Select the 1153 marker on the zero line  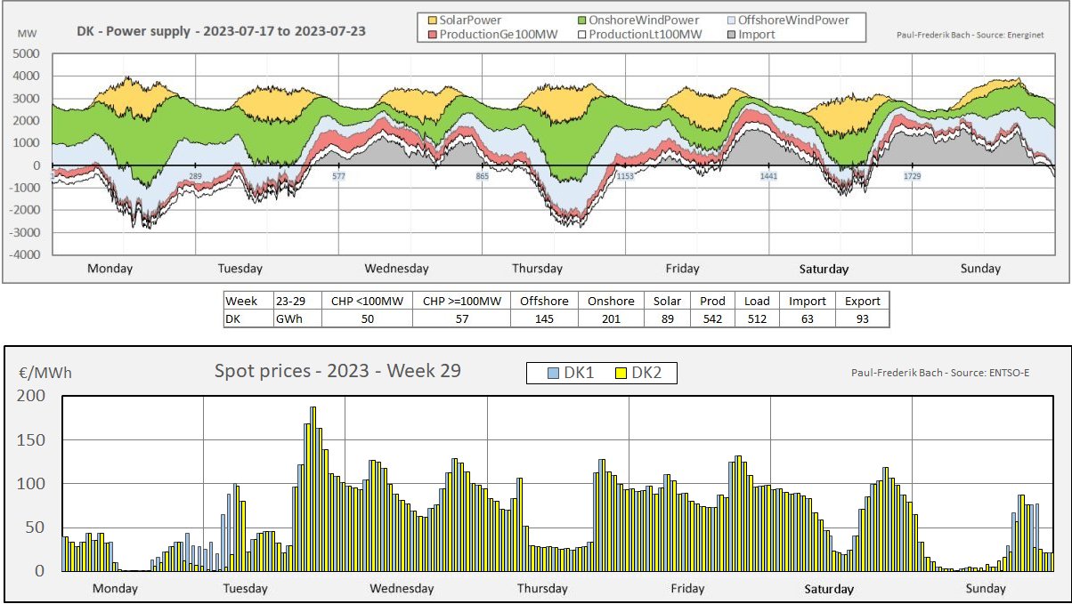pyautogui.click(x=626, y=176)
